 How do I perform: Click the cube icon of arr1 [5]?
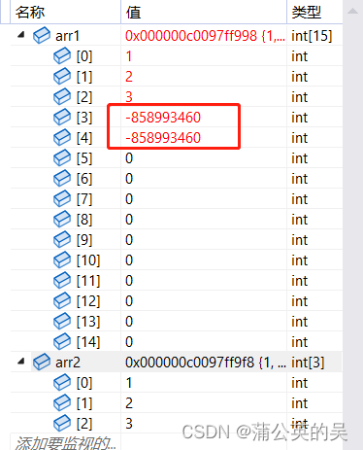click(62, 157)
